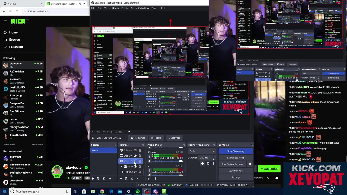The height and width of the screenshot is (195, 347).
Task: Open transition three-dot properties menu
Action: (213, 164)
